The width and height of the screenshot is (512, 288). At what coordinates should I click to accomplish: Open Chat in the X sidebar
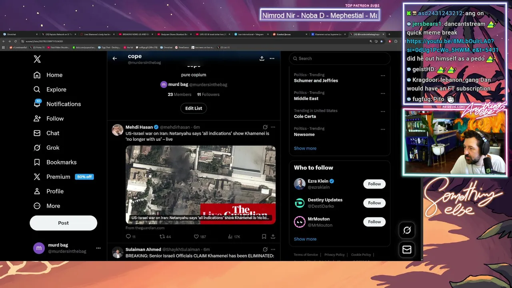[x=46, y=133]
